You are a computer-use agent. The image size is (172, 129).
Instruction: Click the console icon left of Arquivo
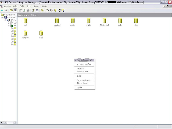2,6
